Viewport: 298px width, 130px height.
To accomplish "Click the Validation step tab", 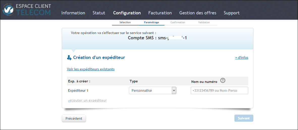I will (x=204, y=22).
